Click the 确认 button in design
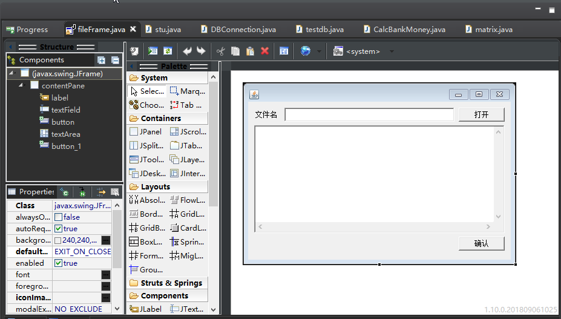The image size is (561, 319). (x=482, y=243)
